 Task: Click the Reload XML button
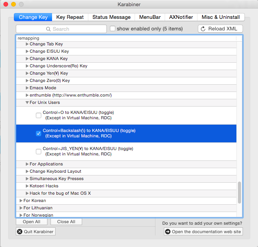pos(220,29)
